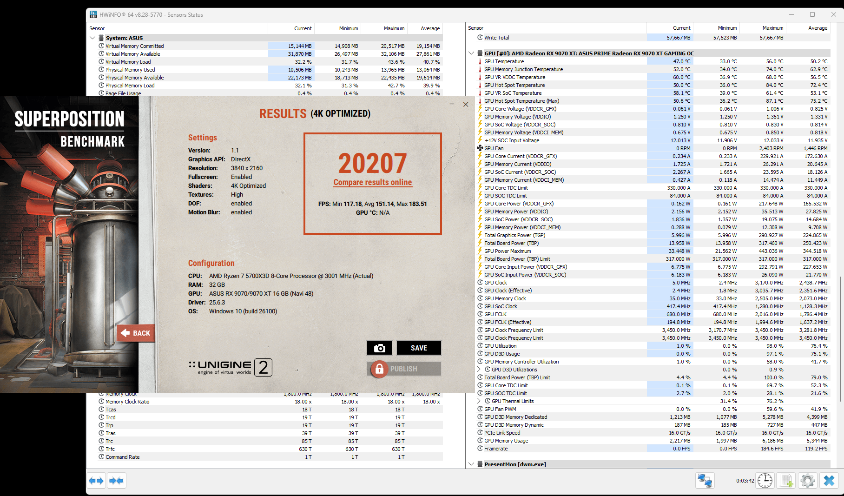Click the lightning icon beside Total Graphics Power (TGP)
The height and width of the screenshot is (496, 844).
(480, 235)
